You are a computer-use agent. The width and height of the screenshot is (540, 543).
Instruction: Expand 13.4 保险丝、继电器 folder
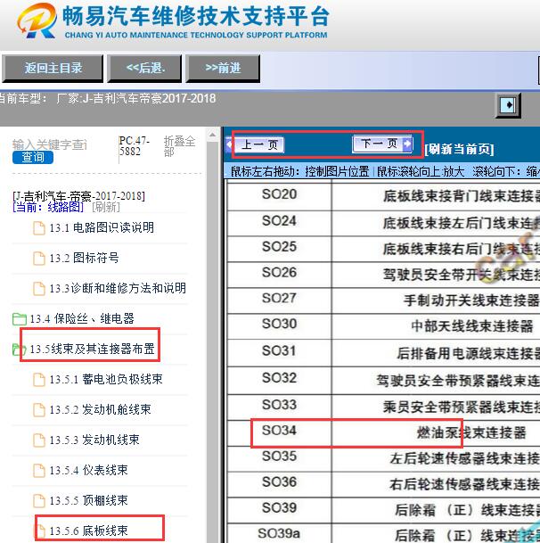(82, 318)
